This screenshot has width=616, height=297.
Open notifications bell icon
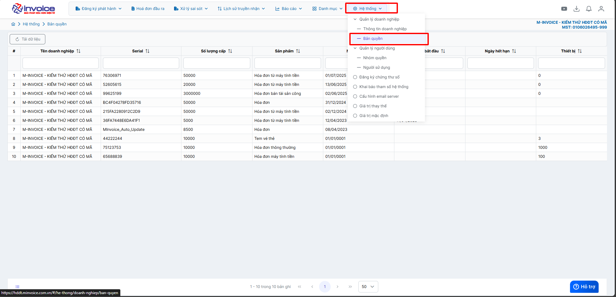click(x=589, y=9)
